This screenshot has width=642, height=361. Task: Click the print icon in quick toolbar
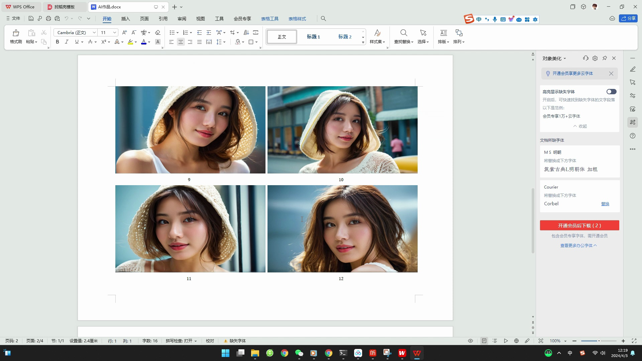click(x=48, y=19)
